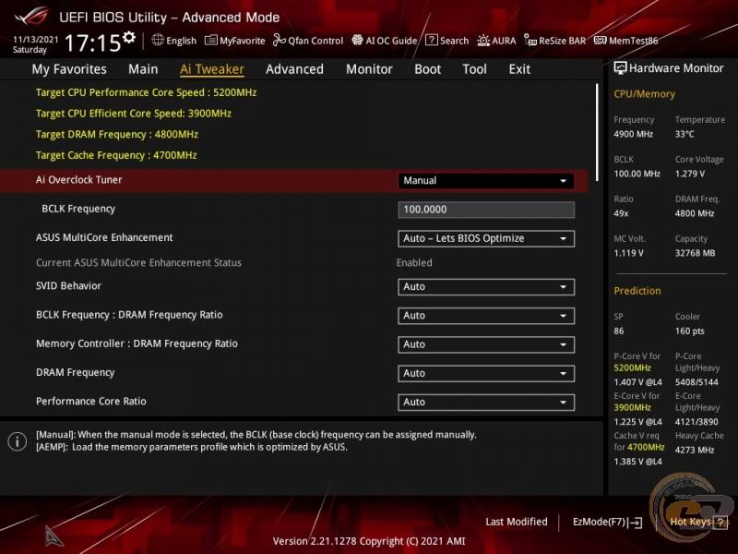
Task: Select the Ai Tweaker tab
Action: point(212,69)
